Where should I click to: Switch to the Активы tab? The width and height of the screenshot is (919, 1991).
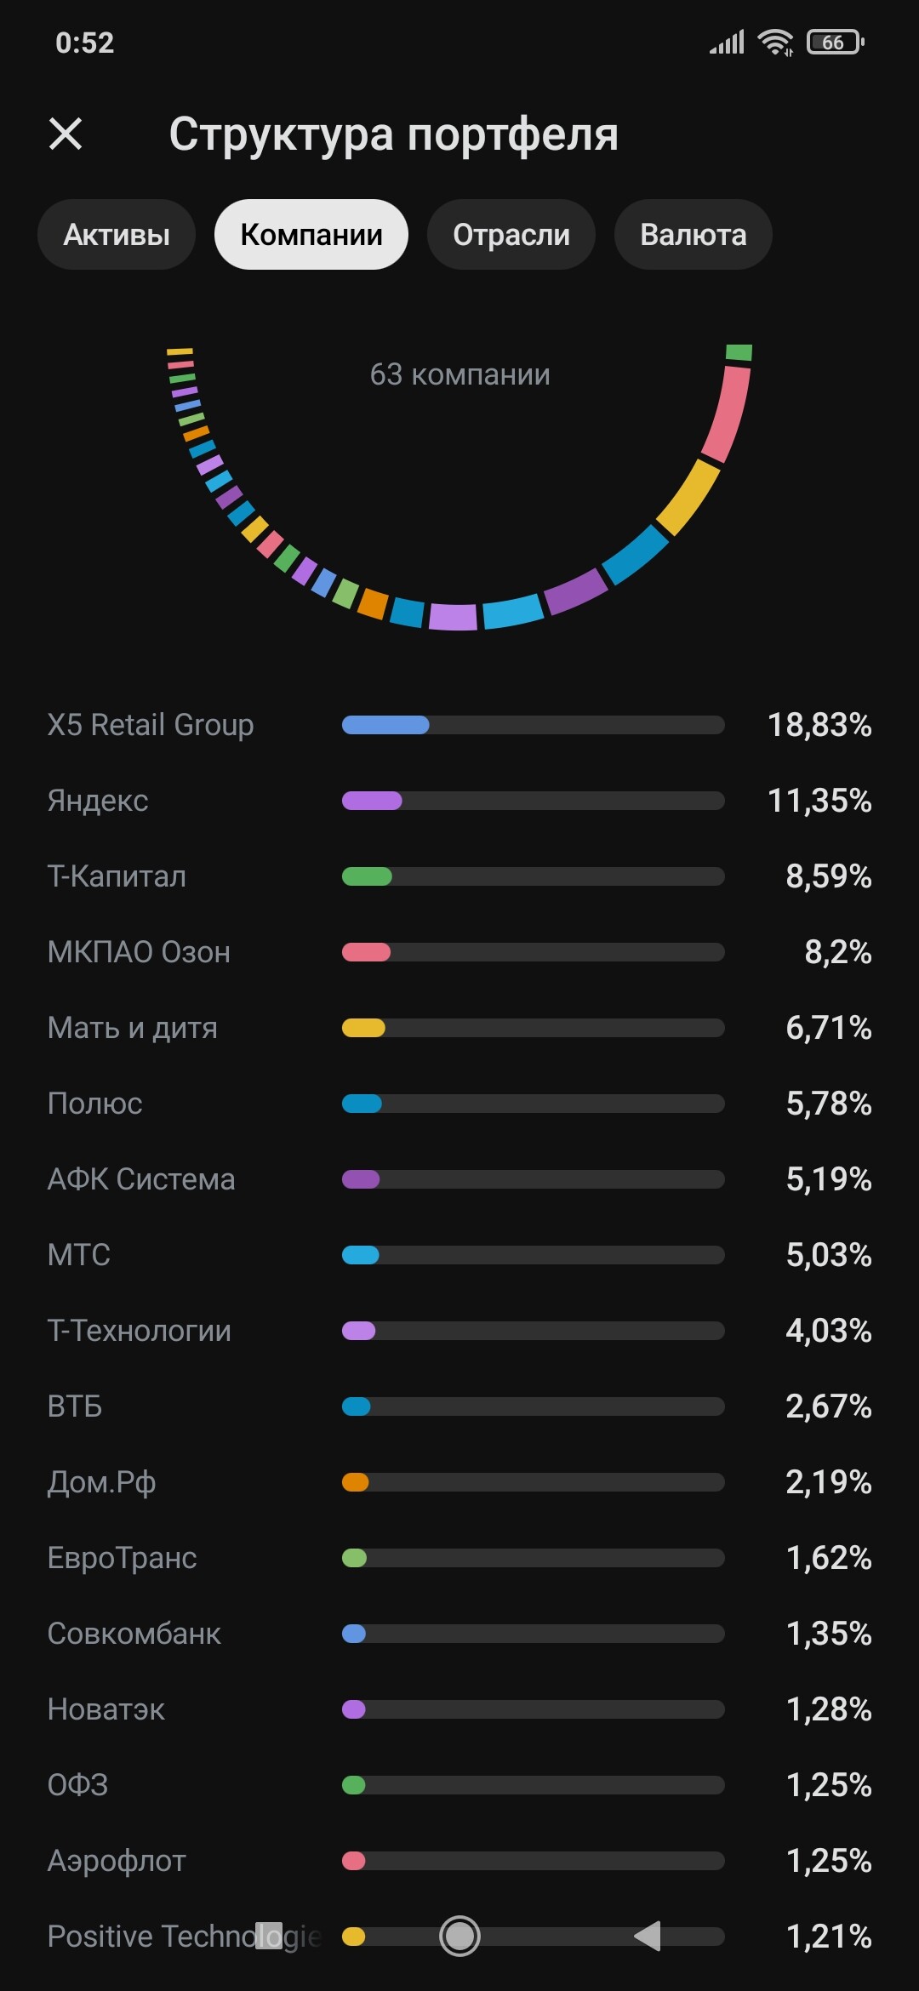coord(117,235)
